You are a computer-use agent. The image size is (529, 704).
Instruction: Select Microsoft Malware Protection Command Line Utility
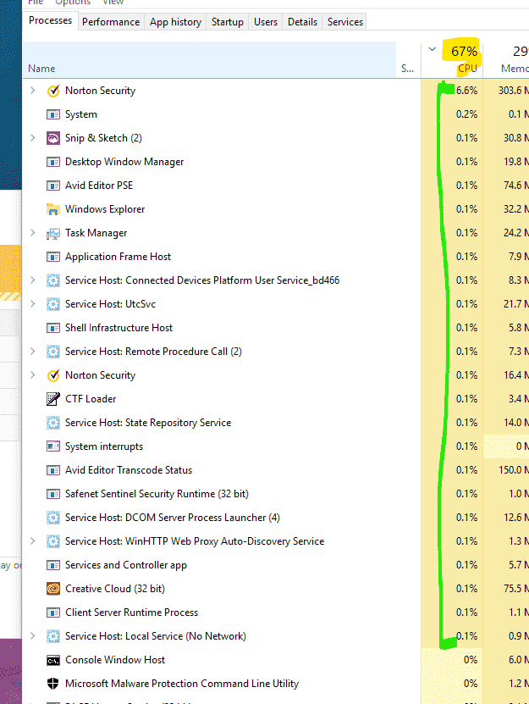182,684
